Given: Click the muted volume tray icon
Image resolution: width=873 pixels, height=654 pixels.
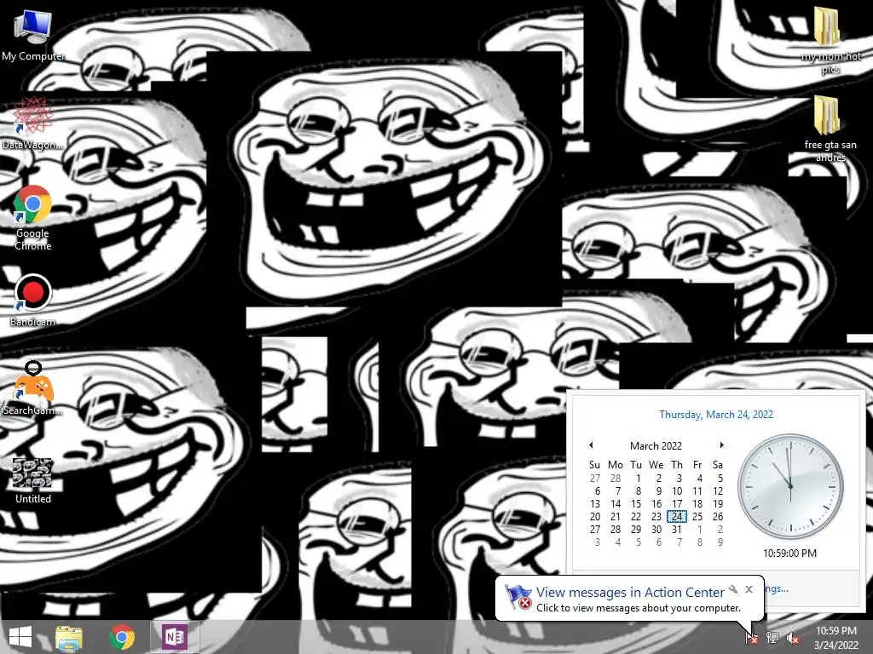Looking at the screenshot, I should pos(792,637).
